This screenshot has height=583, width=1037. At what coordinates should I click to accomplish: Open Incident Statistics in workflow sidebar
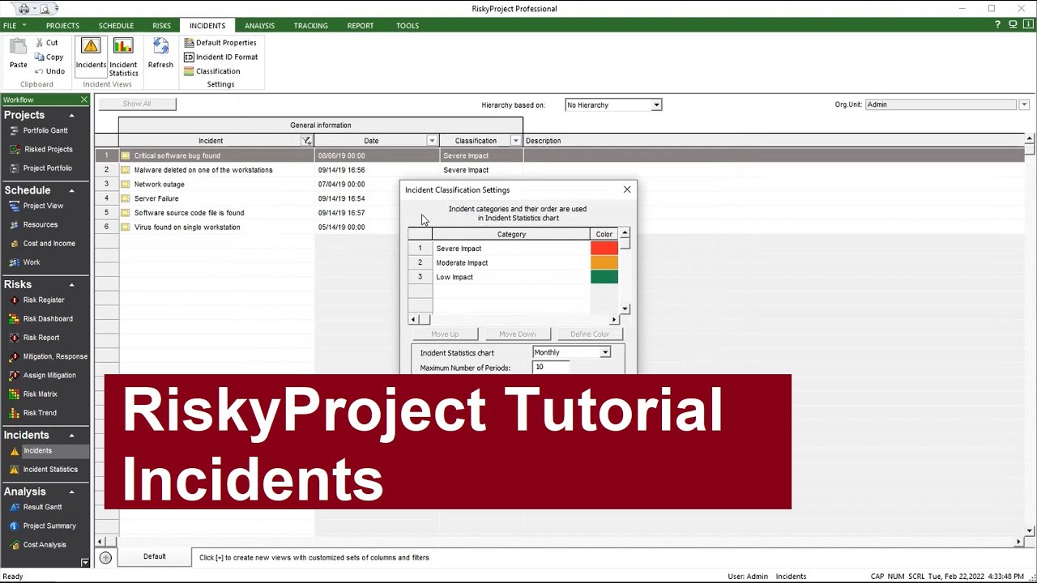[x=50, y=470]
